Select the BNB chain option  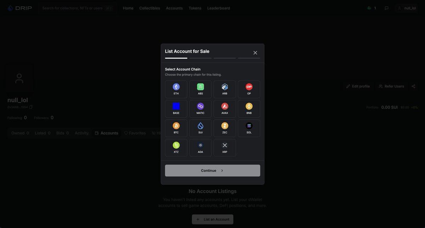click(249, 109)
